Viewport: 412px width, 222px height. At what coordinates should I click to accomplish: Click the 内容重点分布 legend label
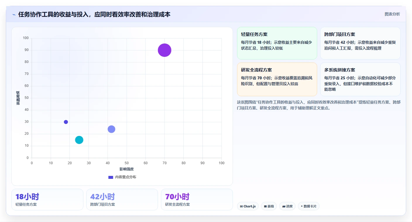126,177
